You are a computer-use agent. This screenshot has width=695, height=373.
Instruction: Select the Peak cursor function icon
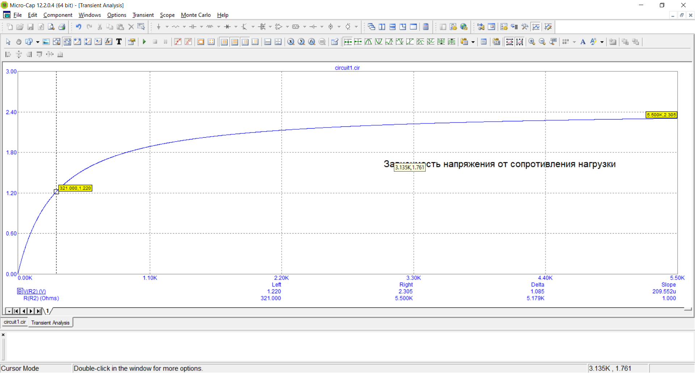(x=368, y=42)
